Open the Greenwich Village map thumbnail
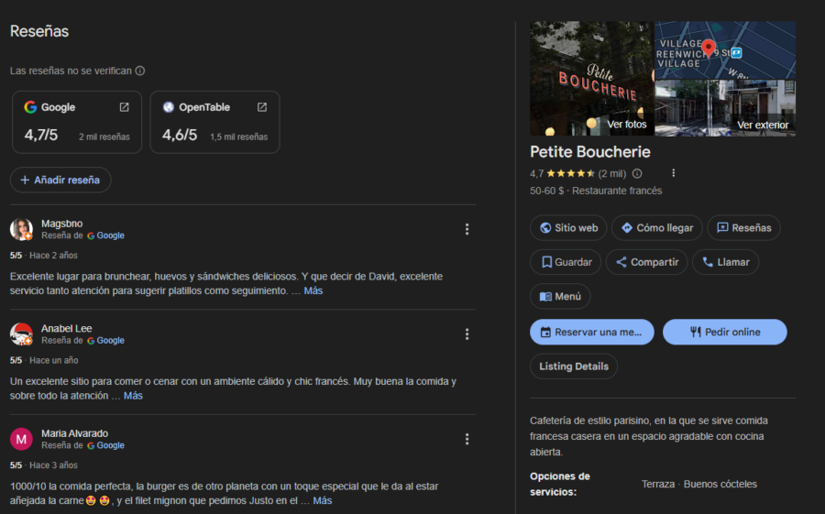The image size is (825, 514). click(725, 50)
